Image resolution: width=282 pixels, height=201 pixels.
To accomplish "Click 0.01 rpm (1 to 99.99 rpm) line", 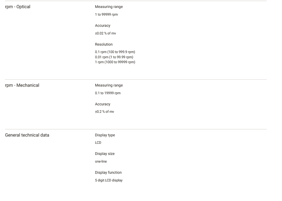I will click(114, 57).
